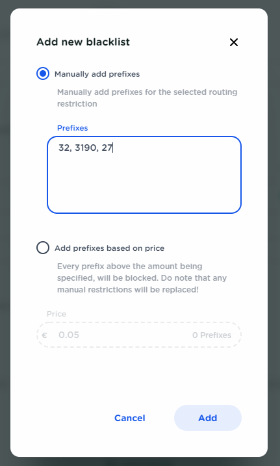Click the blue "Prefixes" field label
280x466 pixels.
click(73, 128)
